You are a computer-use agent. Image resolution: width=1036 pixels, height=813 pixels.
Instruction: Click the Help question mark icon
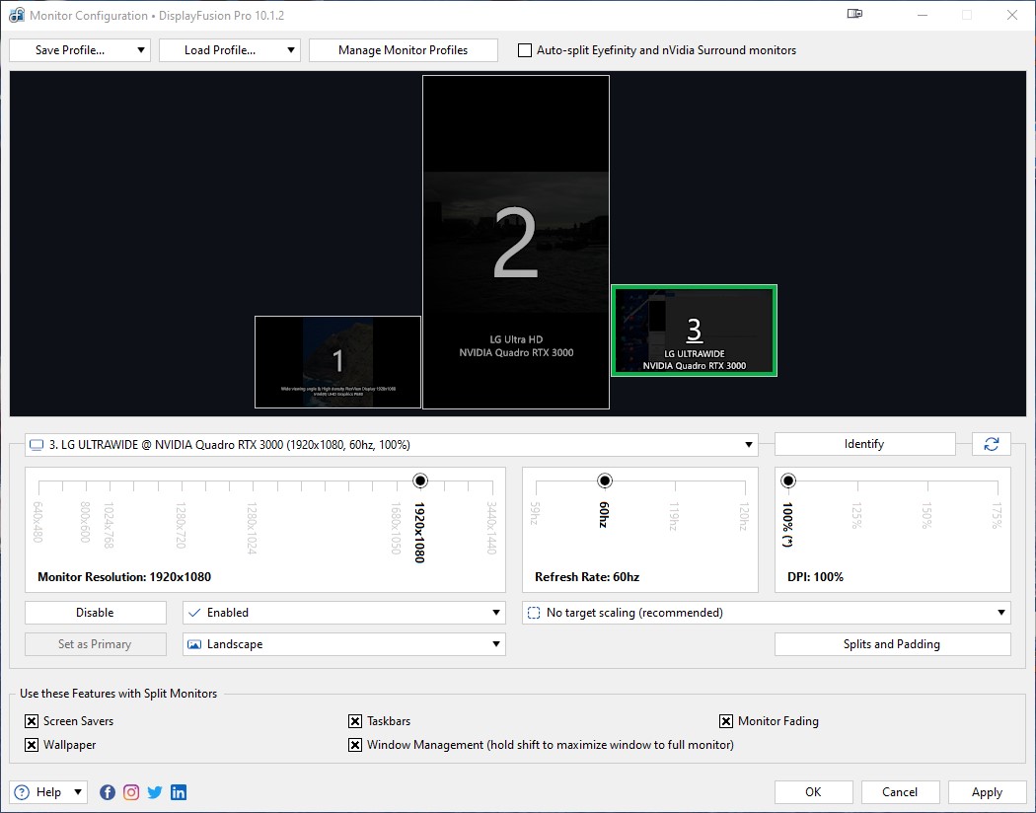(x=23, y=792)
